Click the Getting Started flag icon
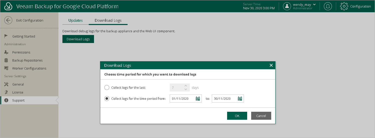This screenshot has height=138, width=375. click(6, 36)
